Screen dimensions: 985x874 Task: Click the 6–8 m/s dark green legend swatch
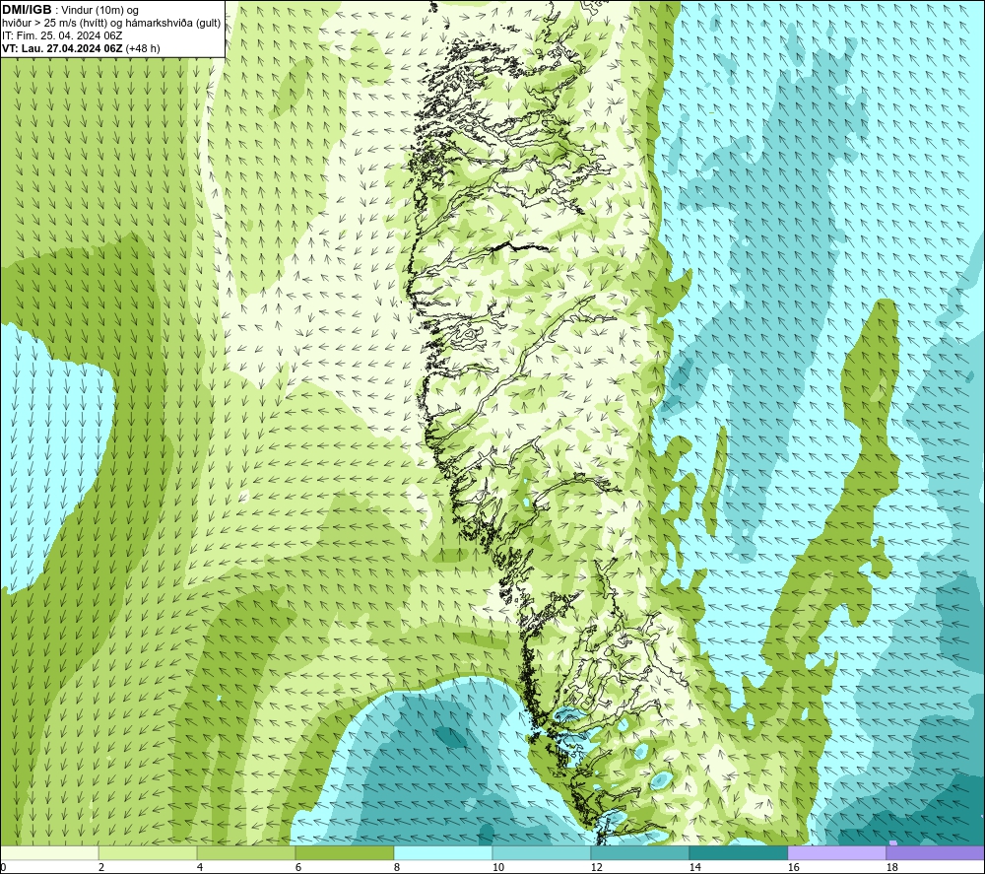click(344, 852)
